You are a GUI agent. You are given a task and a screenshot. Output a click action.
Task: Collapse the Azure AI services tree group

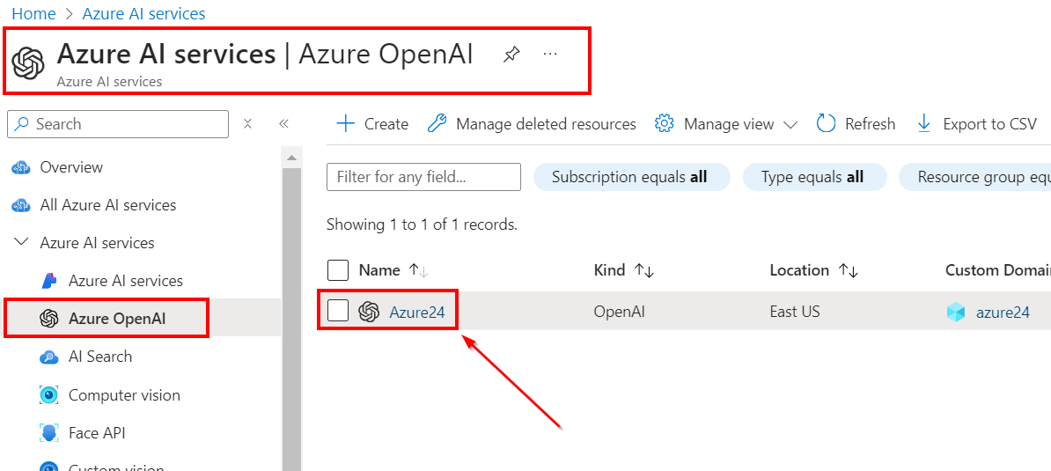click(x=22, y=242)
